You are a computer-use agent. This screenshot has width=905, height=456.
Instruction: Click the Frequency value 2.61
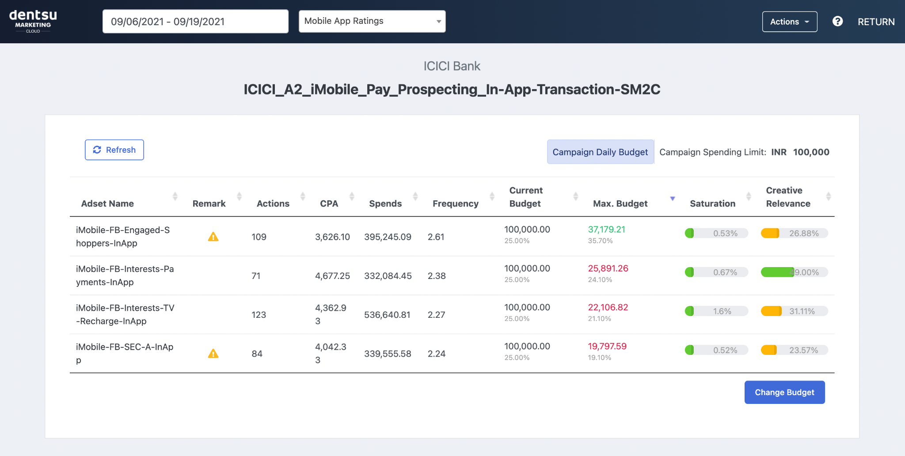pyautogui.click(x=436, y=237)
